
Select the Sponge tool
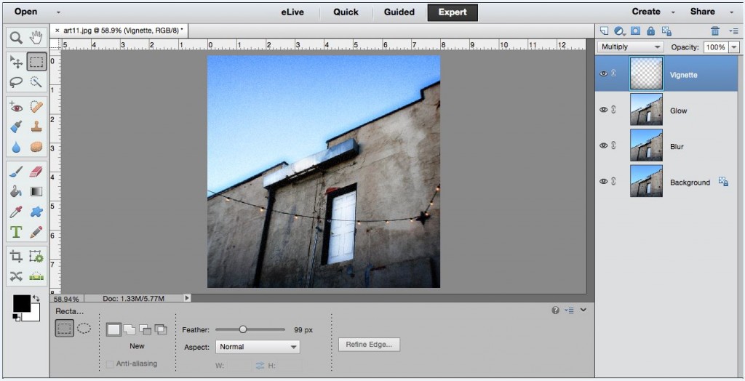pos(36,148)
